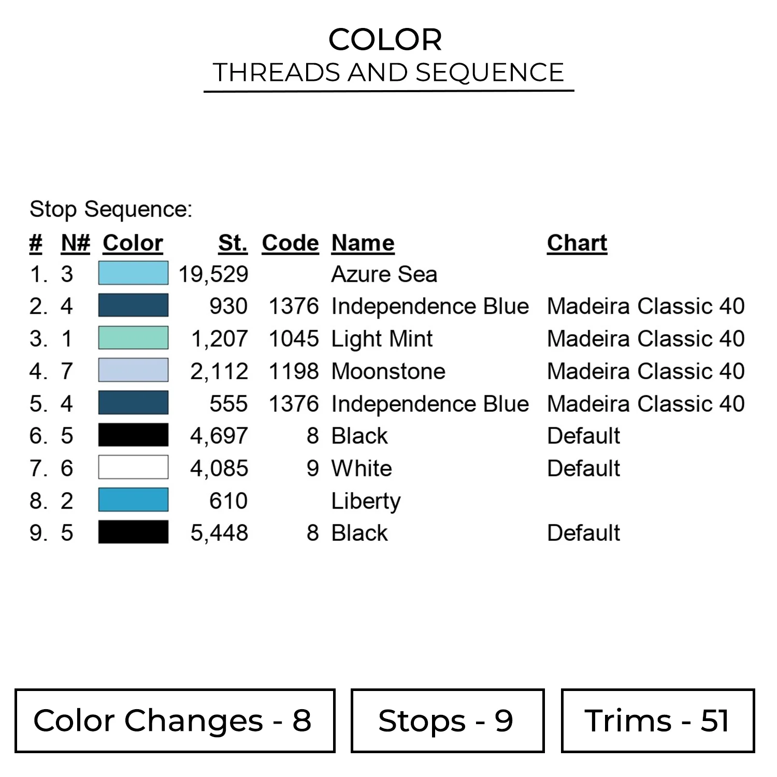Screen dimensions: 777x777
Task: Click the St. stitch column header
Action: pyautogui.click(x=233, y=243)
